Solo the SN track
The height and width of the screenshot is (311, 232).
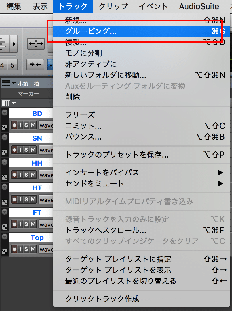[x=26, y=150]
